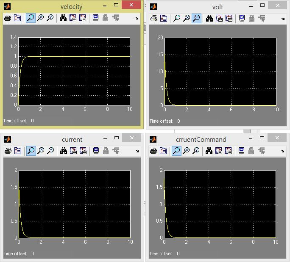Open signal selection in current scope
Viewport: 290px width, 262px height.
pyautogui.click(x=116, y=151)
